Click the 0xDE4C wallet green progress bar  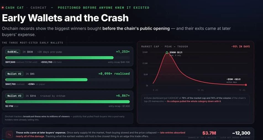(59, 58)
